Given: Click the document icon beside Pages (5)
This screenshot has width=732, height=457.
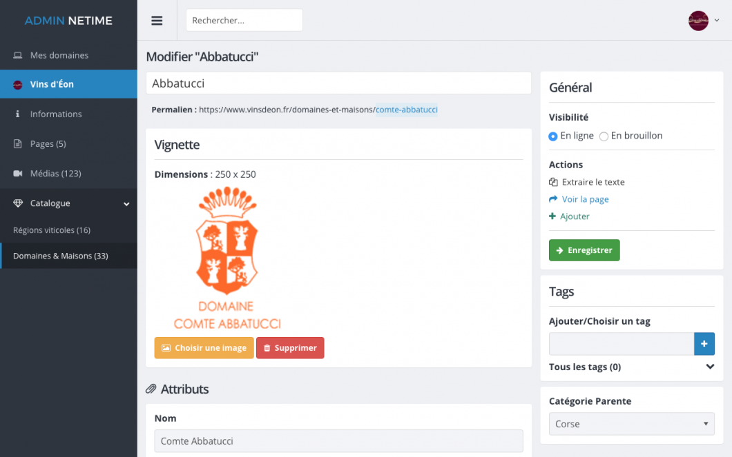Looking at the screenshot, I should 18,143.
